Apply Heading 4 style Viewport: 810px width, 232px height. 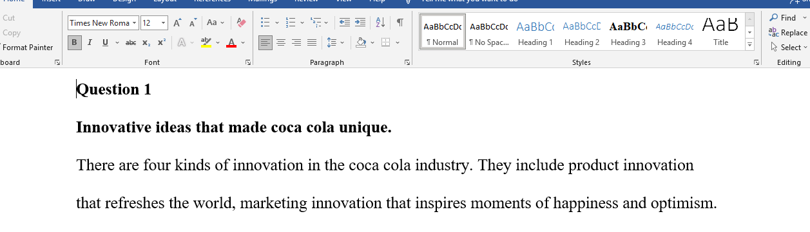[x=675, y=32]
